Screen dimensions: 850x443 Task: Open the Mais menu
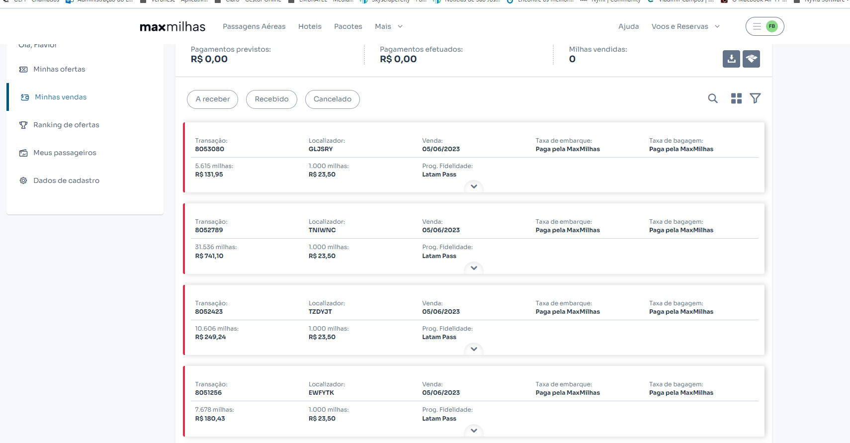389,26
